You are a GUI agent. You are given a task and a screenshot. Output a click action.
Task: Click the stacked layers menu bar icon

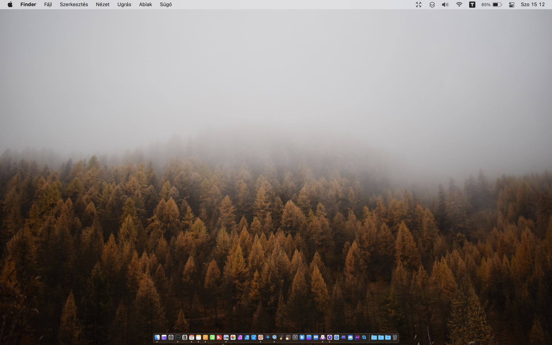coord(432,5)
